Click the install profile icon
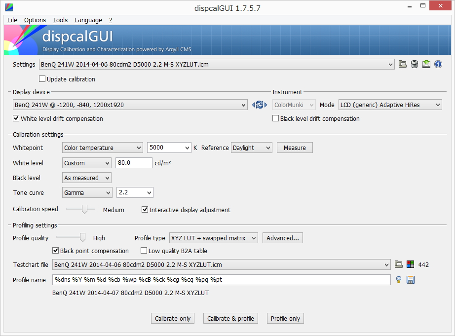 (426, 64)
